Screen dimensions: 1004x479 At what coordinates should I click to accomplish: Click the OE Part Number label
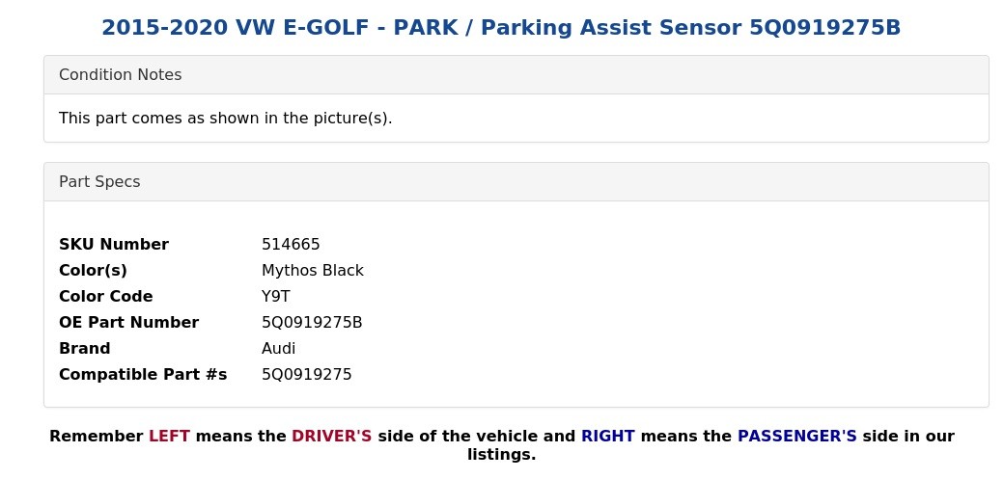tap(128, 322)
